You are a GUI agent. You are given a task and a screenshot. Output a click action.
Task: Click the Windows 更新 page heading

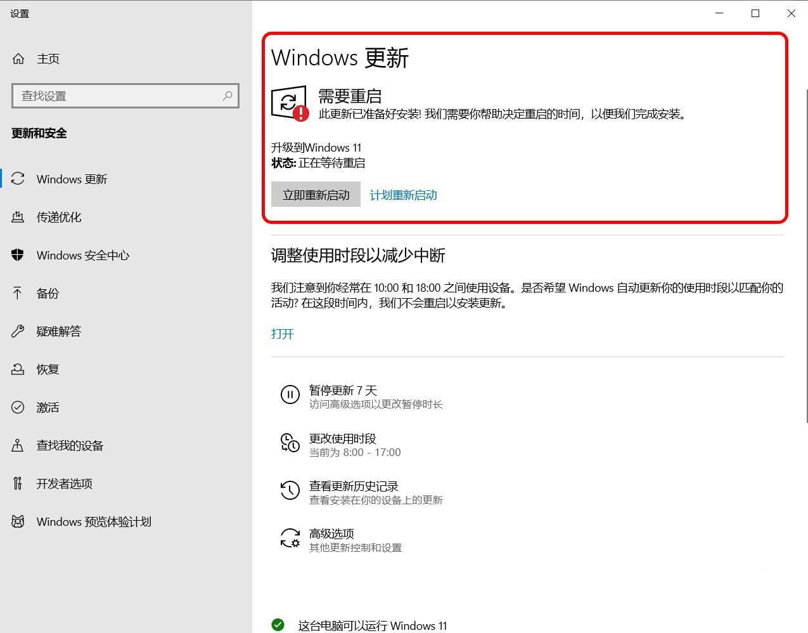340,58
